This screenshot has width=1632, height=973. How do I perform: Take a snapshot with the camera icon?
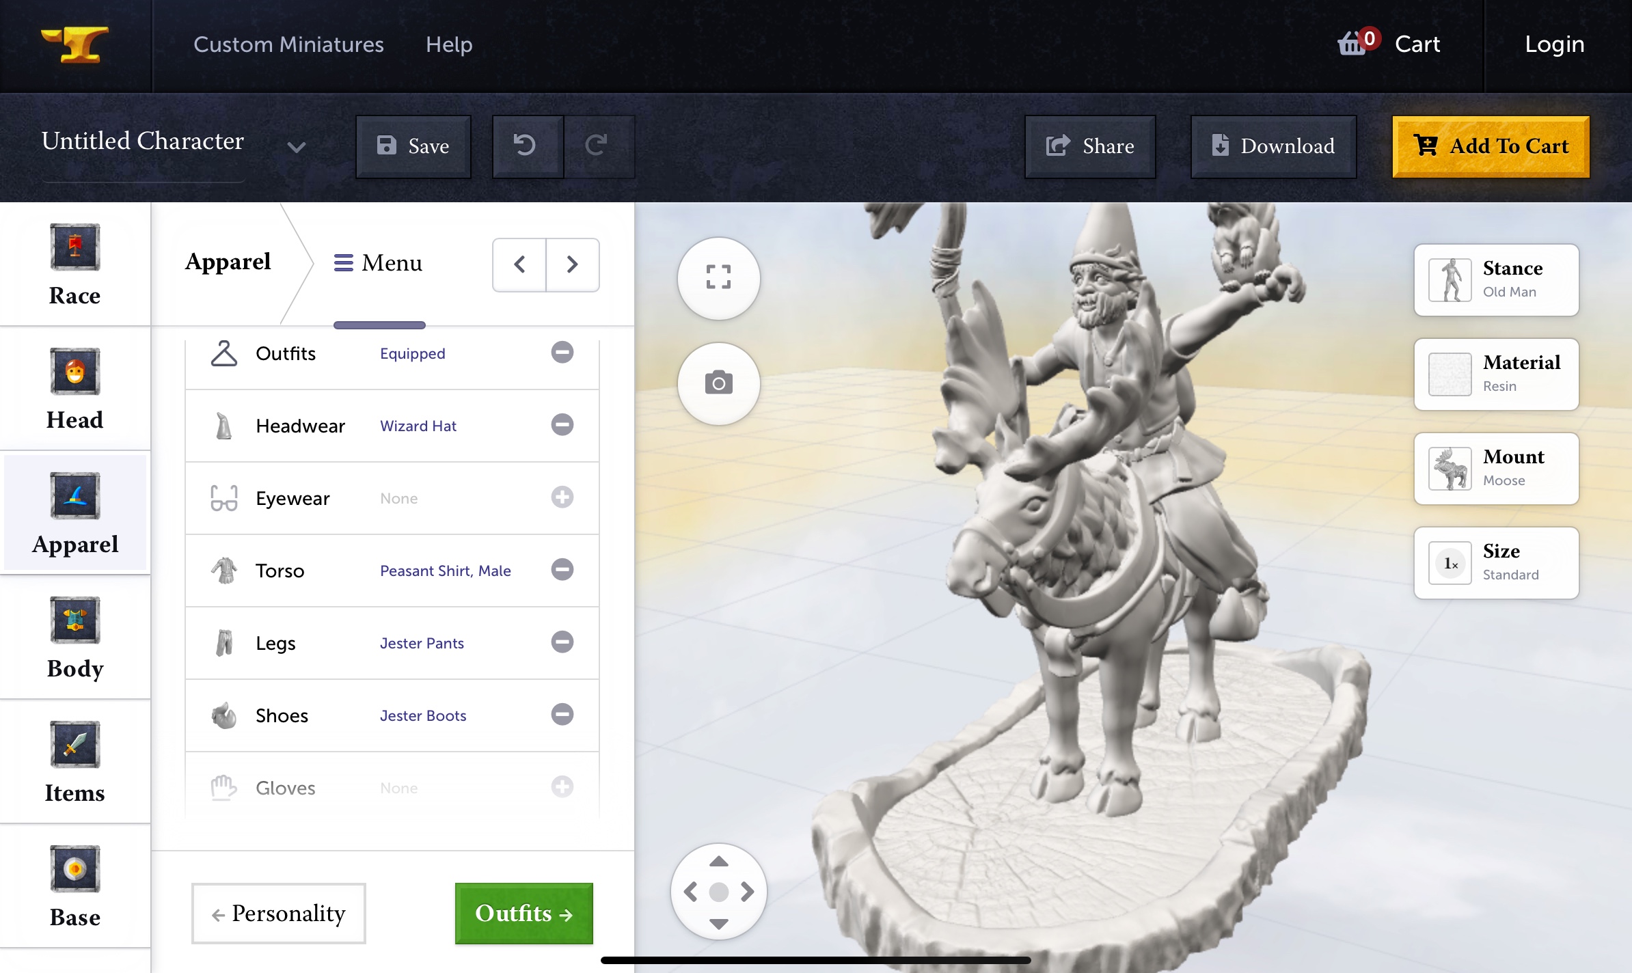tap(718, 383)
